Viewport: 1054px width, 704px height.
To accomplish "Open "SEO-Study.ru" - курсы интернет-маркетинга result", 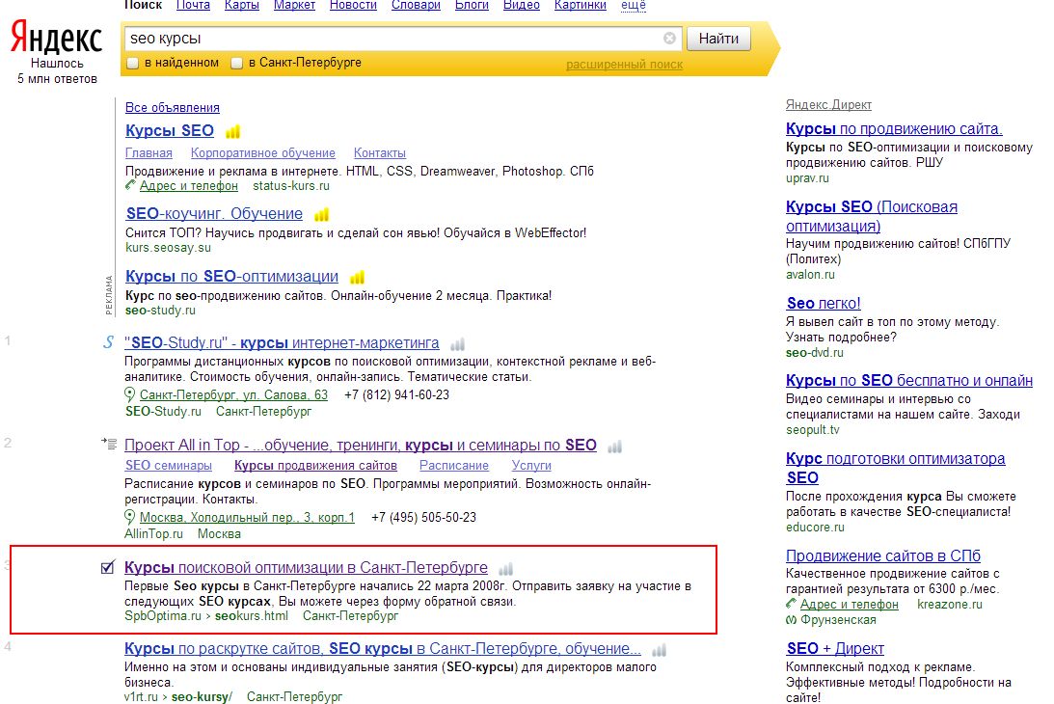I will (282, 343).
